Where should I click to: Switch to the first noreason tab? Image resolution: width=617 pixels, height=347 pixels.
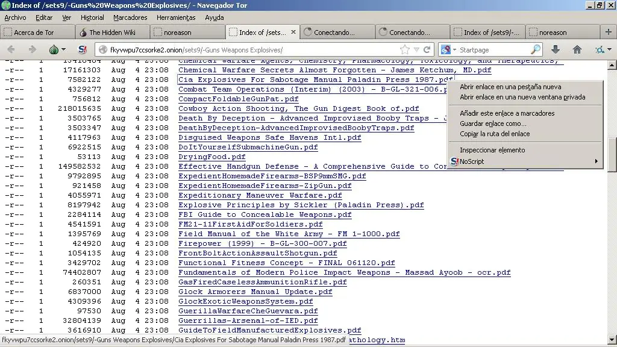pos(187,33)
